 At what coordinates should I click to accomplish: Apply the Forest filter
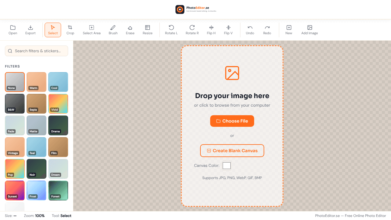point(58,190)
